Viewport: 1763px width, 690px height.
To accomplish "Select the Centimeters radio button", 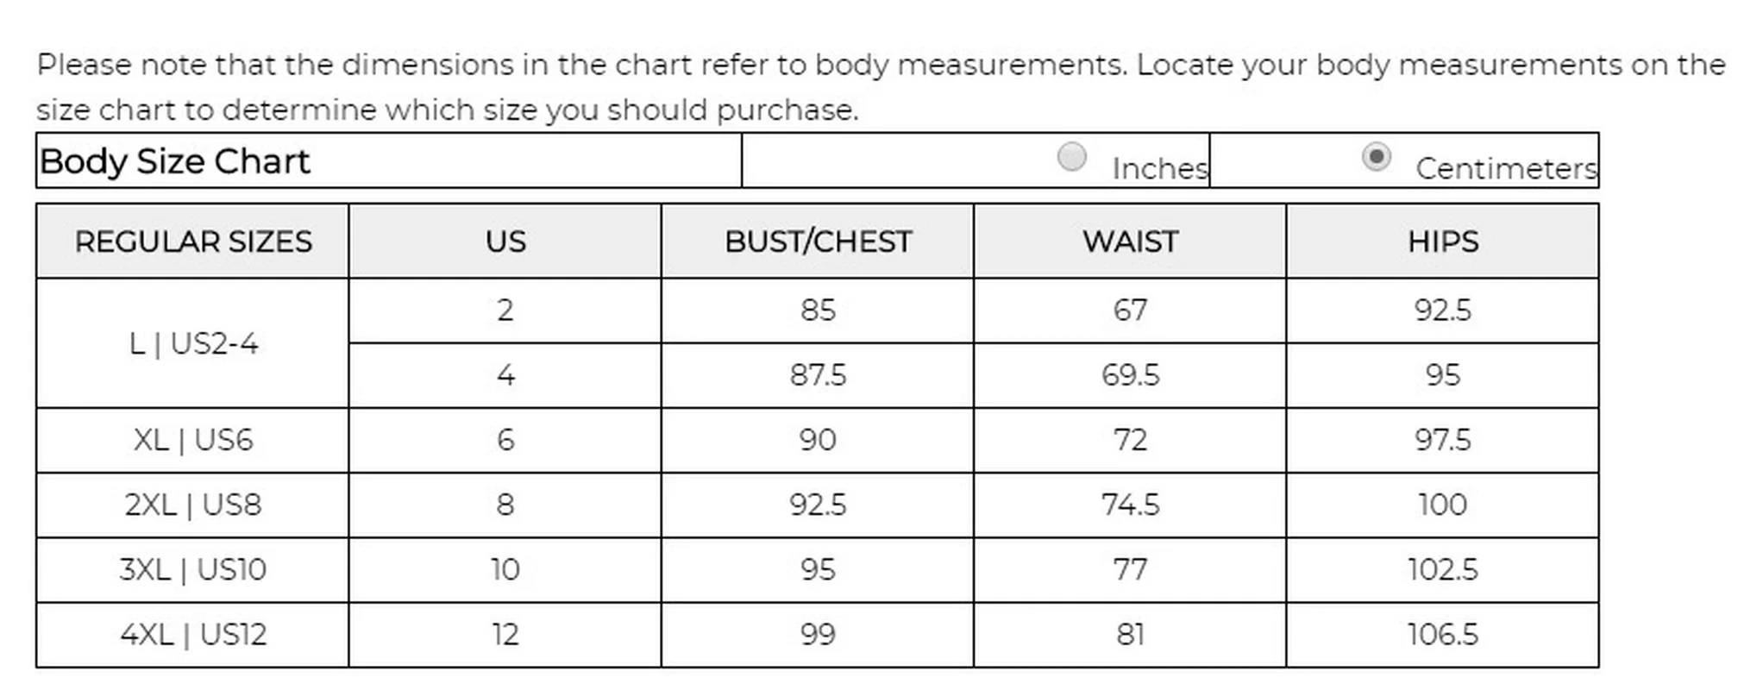I will click(x=1376, y=157).
